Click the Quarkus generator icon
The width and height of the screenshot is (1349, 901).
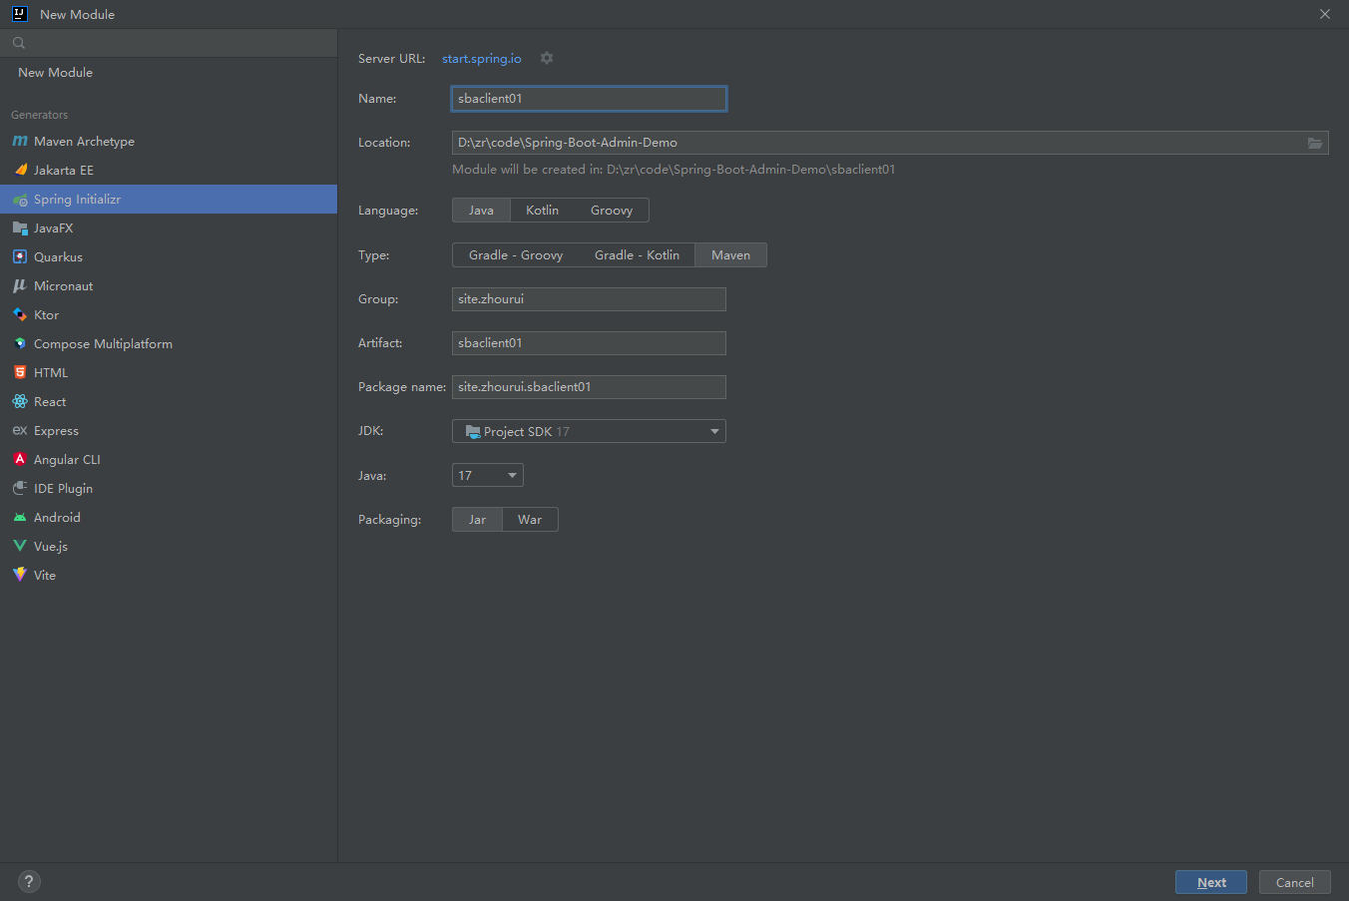[x=20, y=256]
